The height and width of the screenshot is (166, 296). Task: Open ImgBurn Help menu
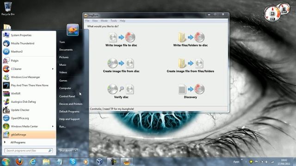(122, 21)
